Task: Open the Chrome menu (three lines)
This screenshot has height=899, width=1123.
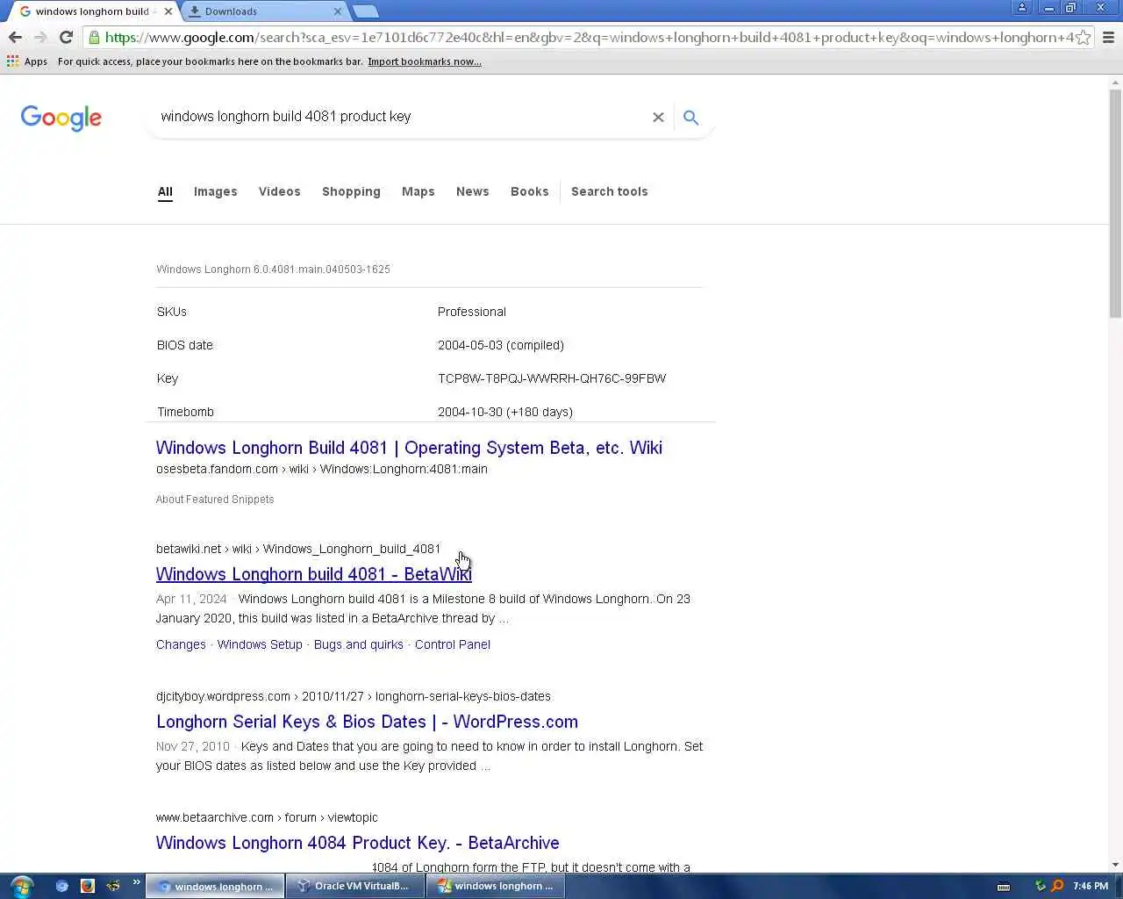Action: click(x=1108, y=37)
